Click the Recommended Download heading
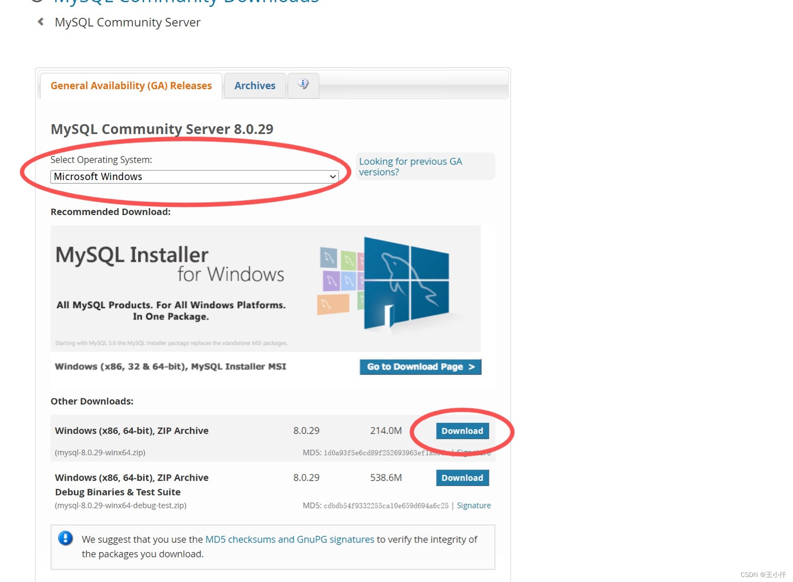Image resolution: width=793 pixels, height=582 pixels. (111, 212)
